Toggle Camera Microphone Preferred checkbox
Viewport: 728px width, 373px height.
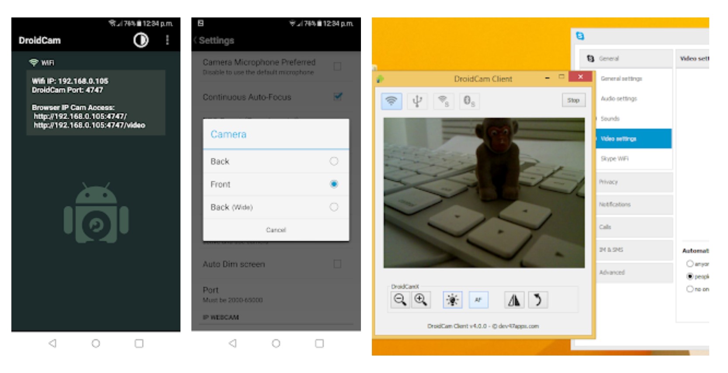[337, 66]
